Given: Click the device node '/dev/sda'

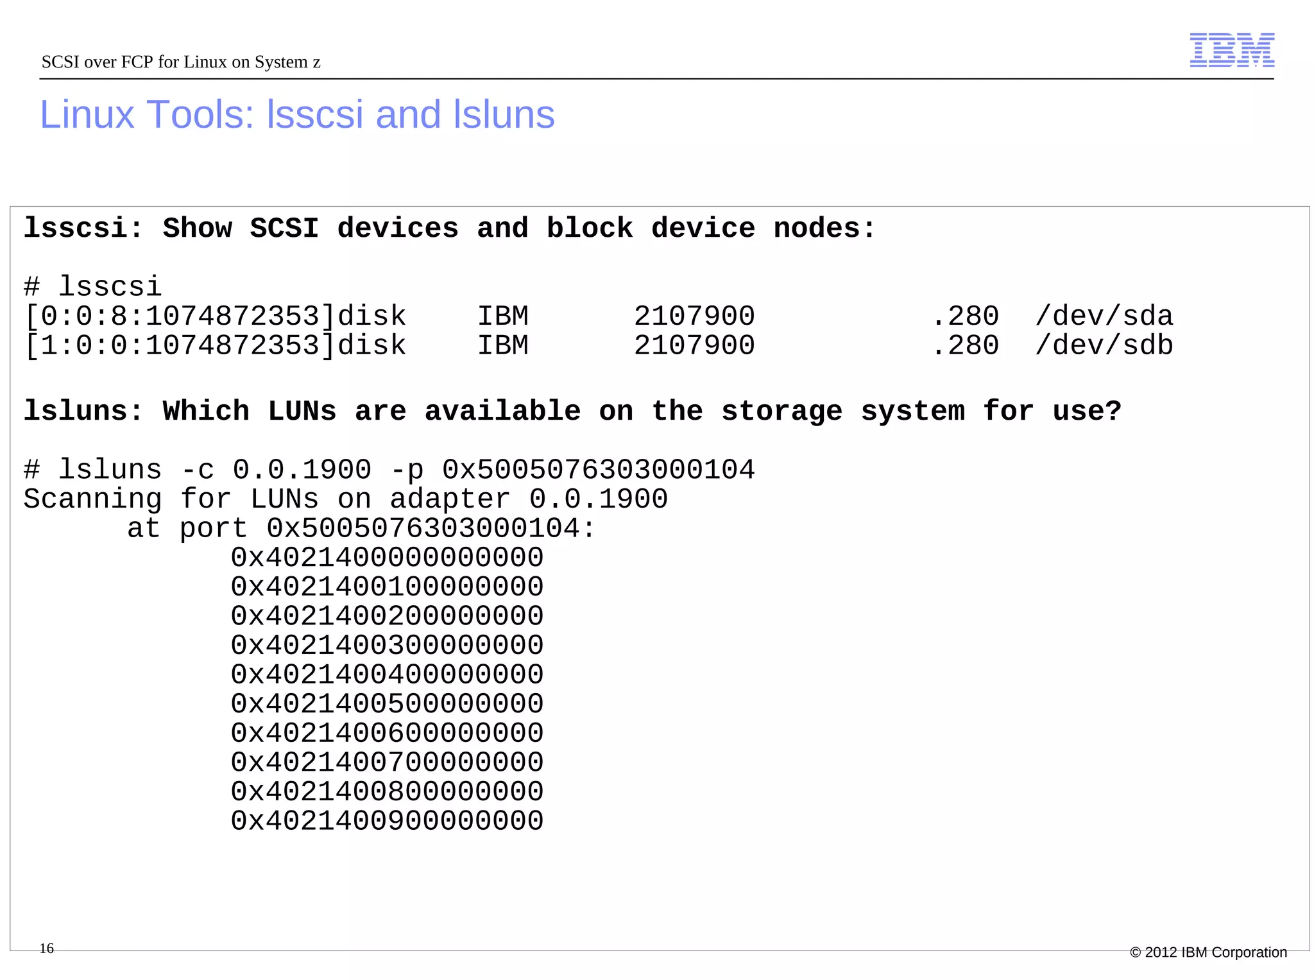Looking at the screenshot, I should tap(1104, 316).
